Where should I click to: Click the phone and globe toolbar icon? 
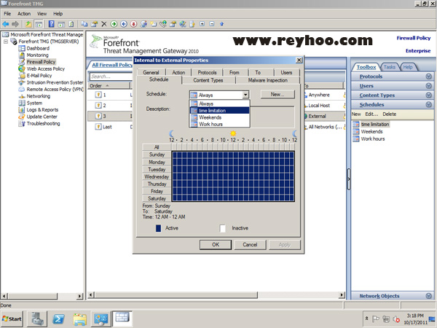coord(163,24)
